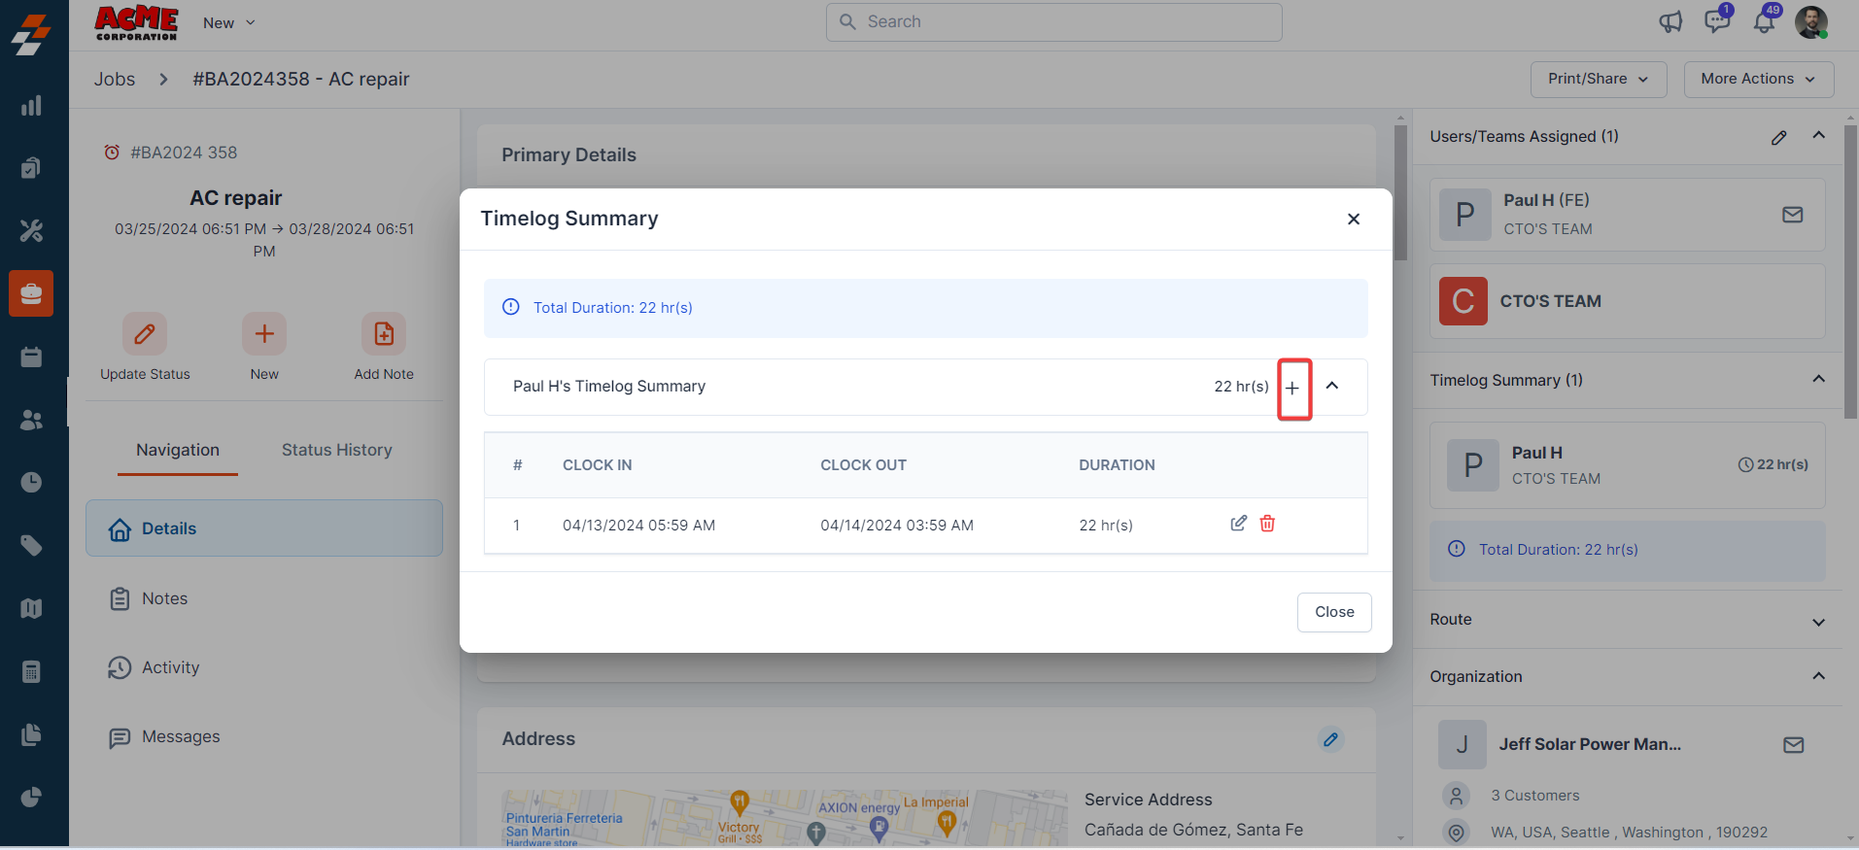Expand the Route section
Image resolution: width=1859 pixels, height=850 pixels.
point(1818,622)
